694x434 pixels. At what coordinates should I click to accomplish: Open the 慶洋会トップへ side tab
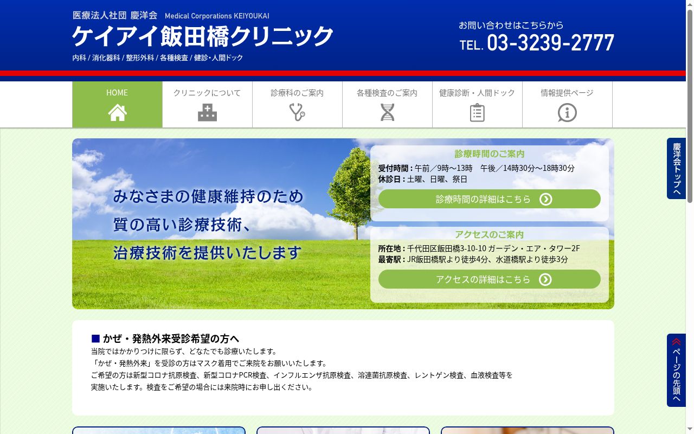tap(676, 169)
